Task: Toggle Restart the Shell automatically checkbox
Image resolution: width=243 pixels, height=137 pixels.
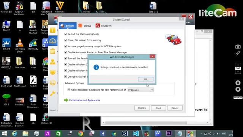Action: pyautogui.click(x=66, y=34)
